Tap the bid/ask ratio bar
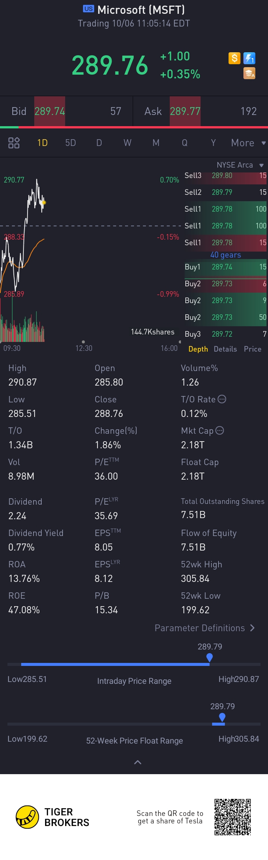The image size is (268, 860). point(134,127)
